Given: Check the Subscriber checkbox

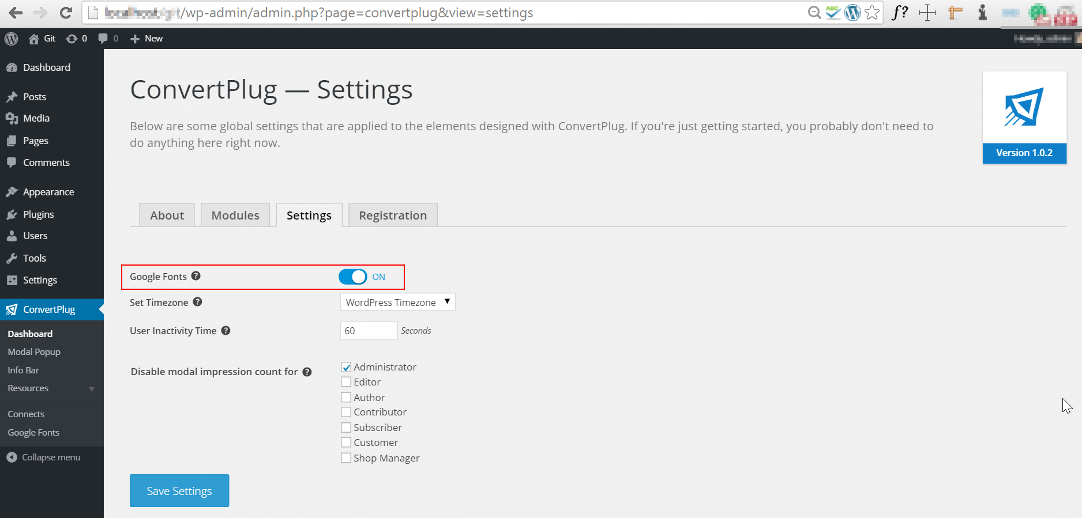Looking at the screenshot, I should tap(346, 428).
